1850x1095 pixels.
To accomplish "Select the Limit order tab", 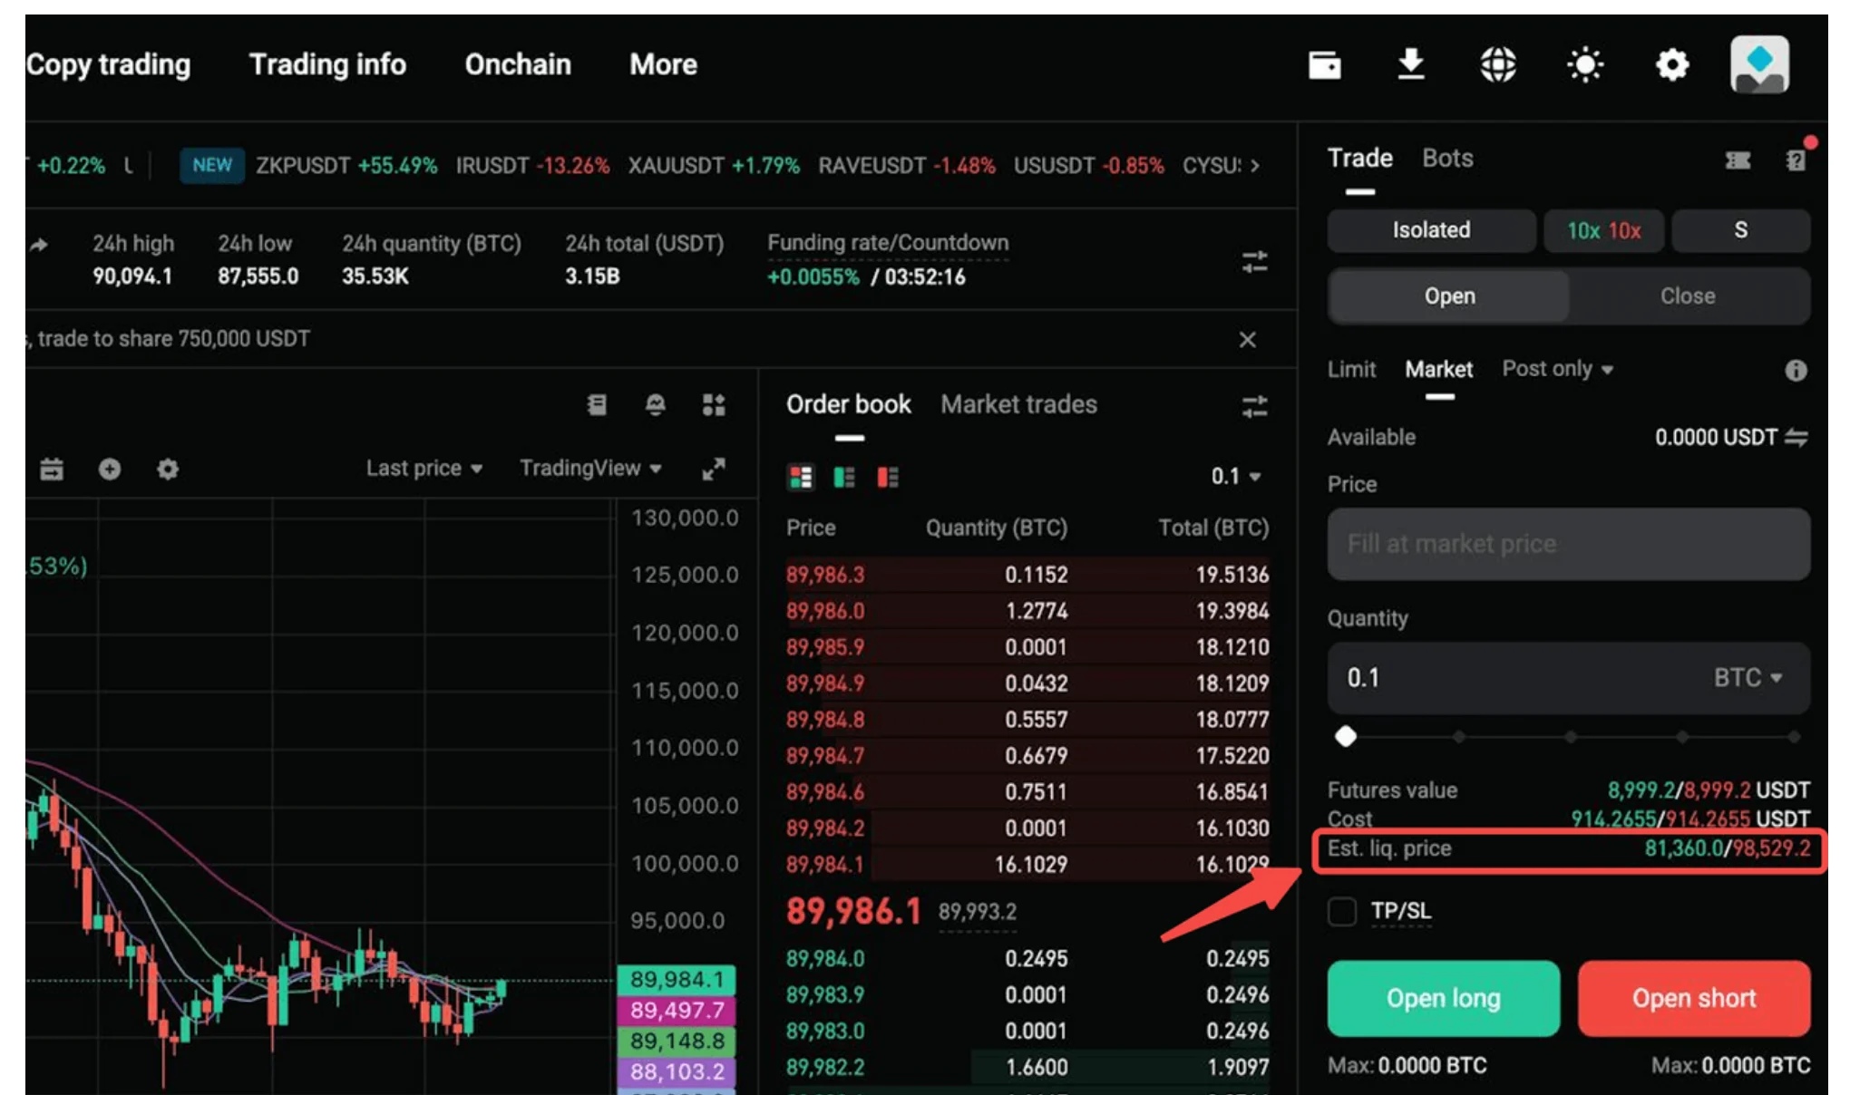I will click(1351, 369).
